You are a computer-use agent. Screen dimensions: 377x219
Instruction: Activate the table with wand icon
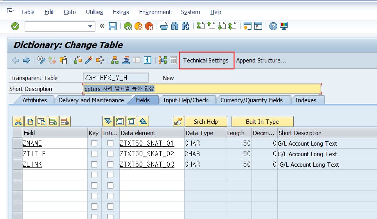pos(89,60)
